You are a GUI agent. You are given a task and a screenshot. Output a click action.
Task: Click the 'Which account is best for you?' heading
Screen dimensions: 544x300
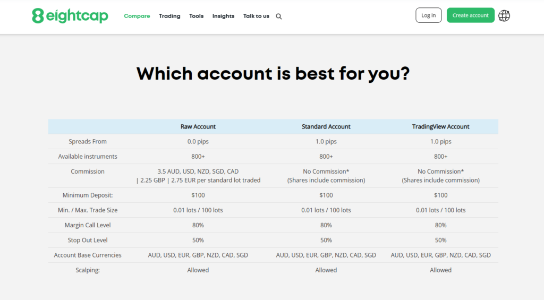click(273, 73)
